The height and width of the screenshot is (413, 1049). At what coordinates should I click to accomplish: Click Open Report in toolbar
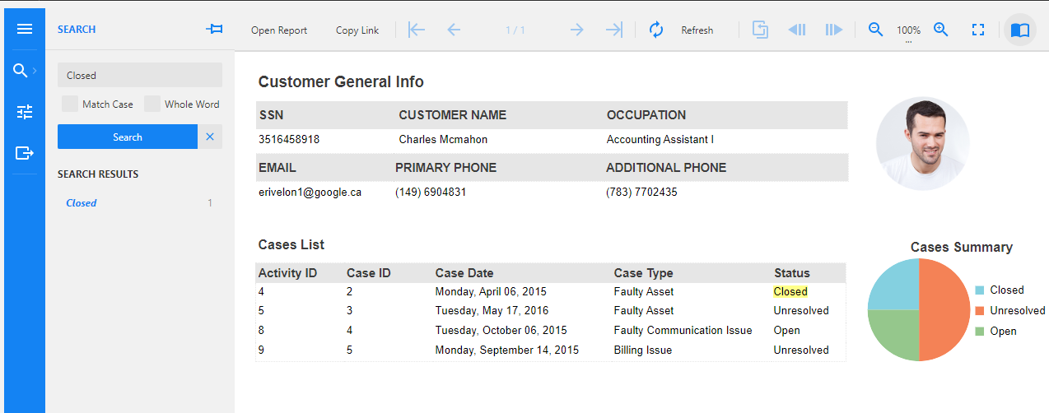(279, 30)
